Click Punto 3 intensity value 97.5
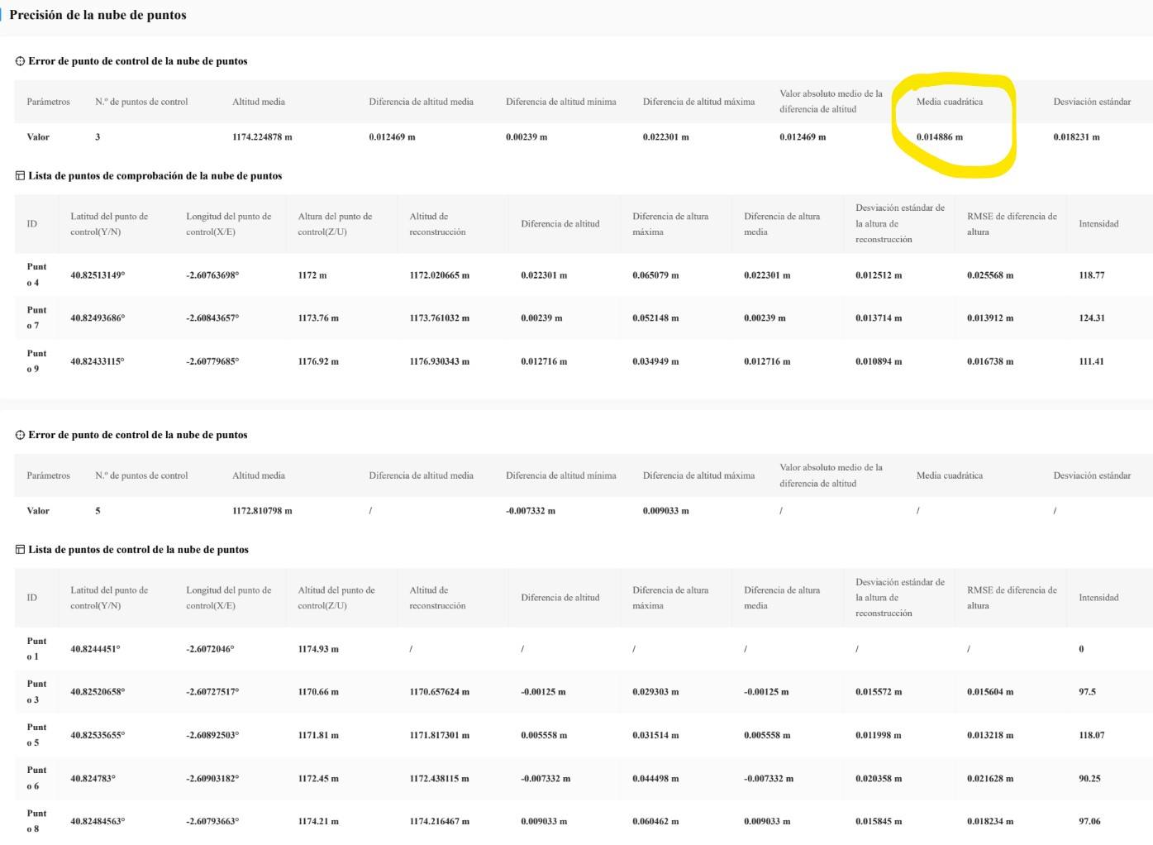The width and height of the screenshot is (1153, 845). (1087, 692)
